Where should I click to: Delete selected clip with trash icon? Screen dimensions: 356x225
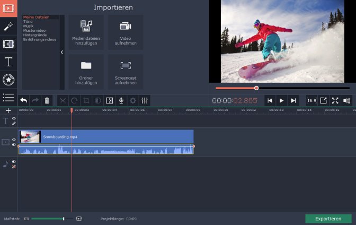click(47, 100)
